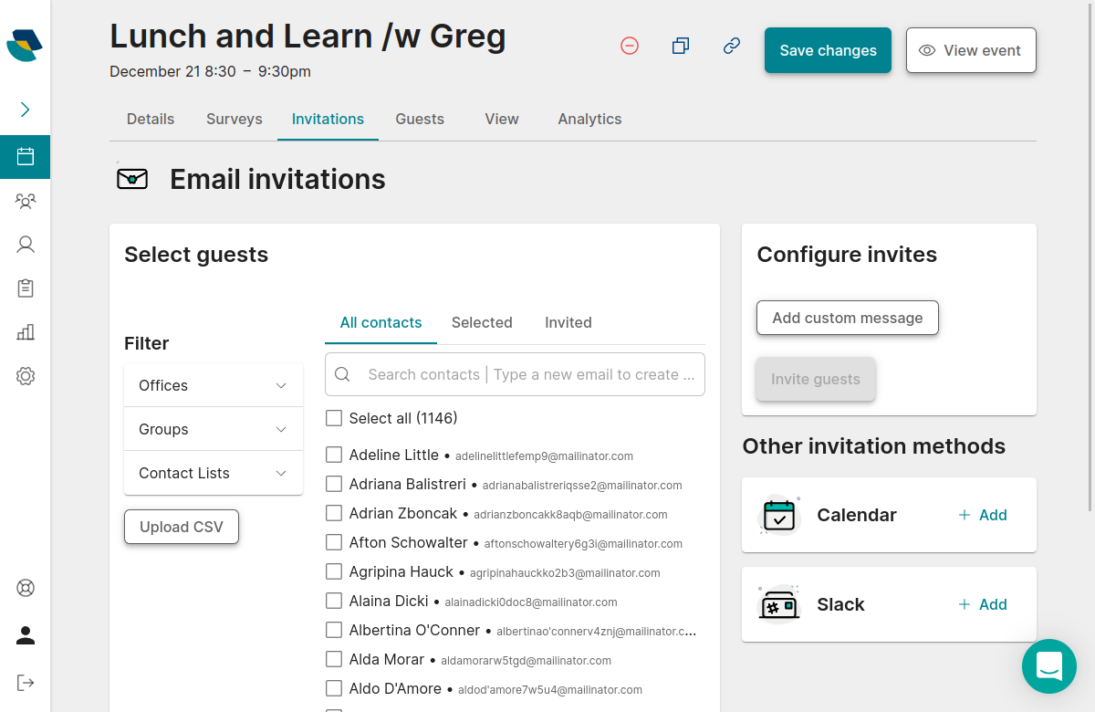
Task: Switch to the Selected contacts tab
Action: click(482, 322)
